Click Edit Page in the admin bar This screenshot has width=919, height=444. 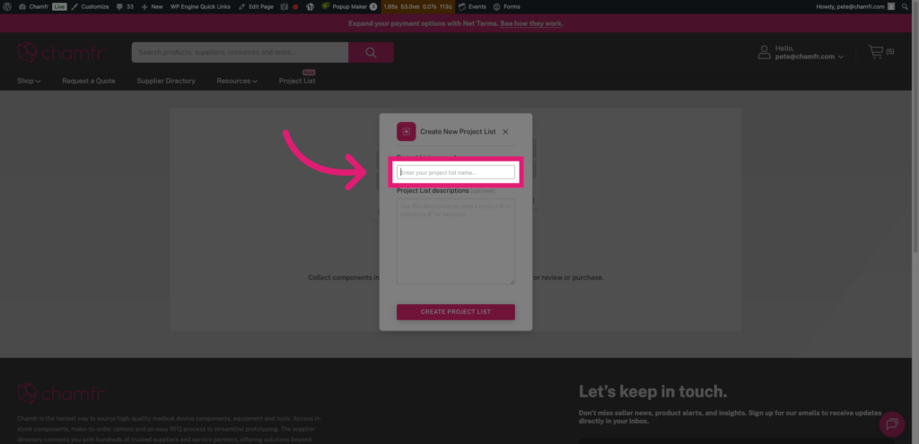[x=256, y=6]
